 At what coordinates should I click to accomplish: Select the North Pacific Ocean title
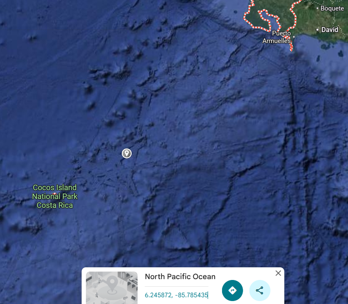click(x=180, y=277)
